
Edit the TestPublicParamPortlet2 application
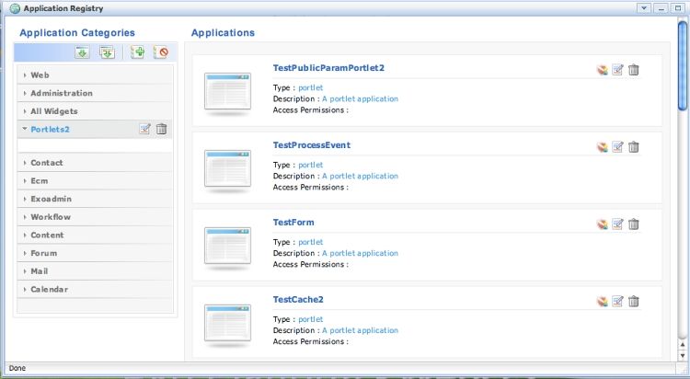[x=618, y=70]
